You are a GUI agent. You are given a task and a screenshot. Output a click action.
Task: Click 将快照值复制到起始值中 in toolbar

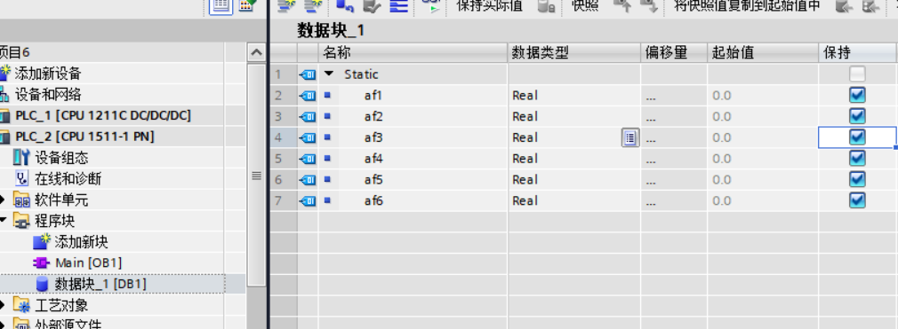pos(747,6)
